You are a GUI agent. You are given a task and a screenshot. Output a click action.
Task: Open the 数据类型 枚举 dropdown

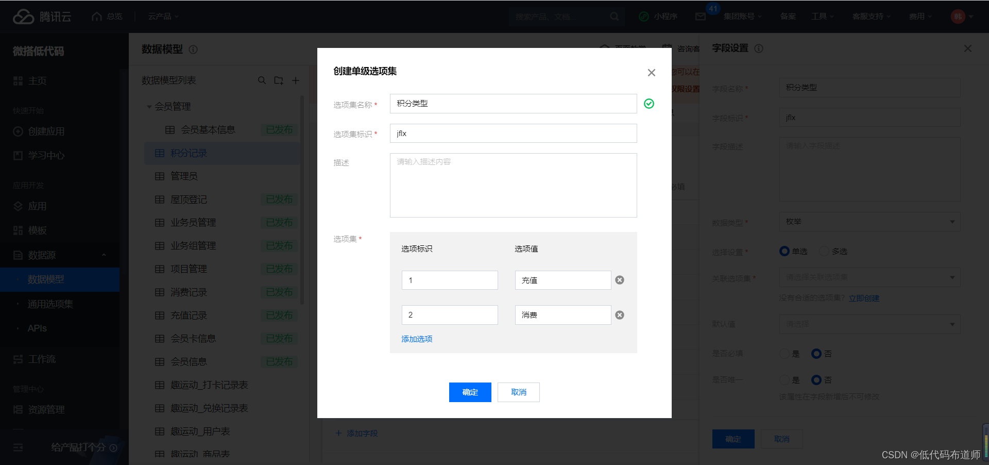click(x=869, y=222)
